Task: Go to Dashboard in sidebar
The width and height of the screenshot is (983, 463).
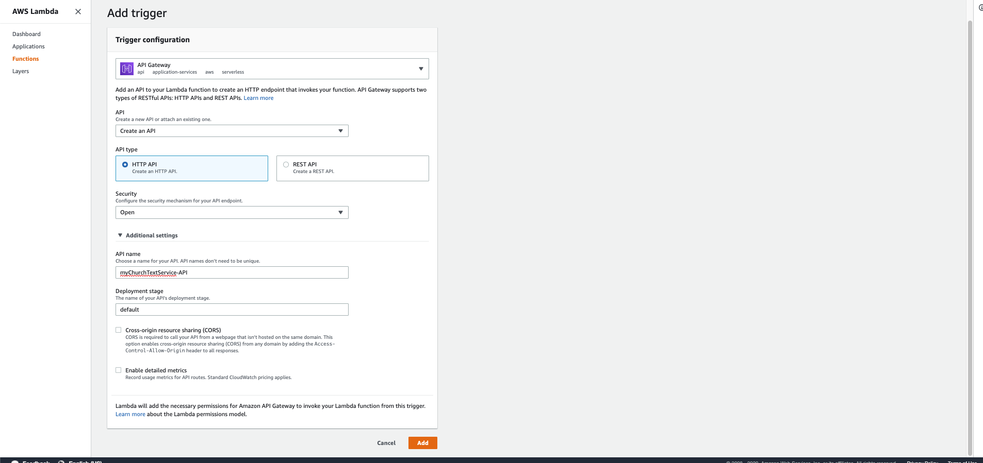Action: click(26, 34)
